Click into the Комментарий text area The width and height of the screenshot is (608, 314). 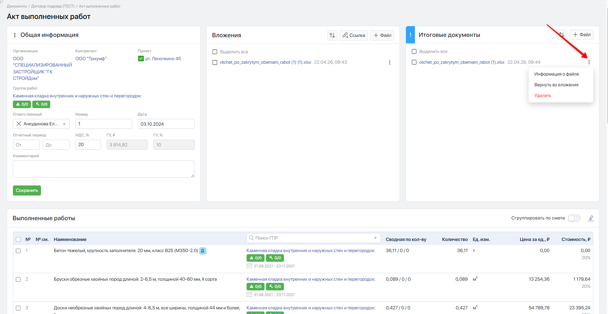tap(104, 169)
